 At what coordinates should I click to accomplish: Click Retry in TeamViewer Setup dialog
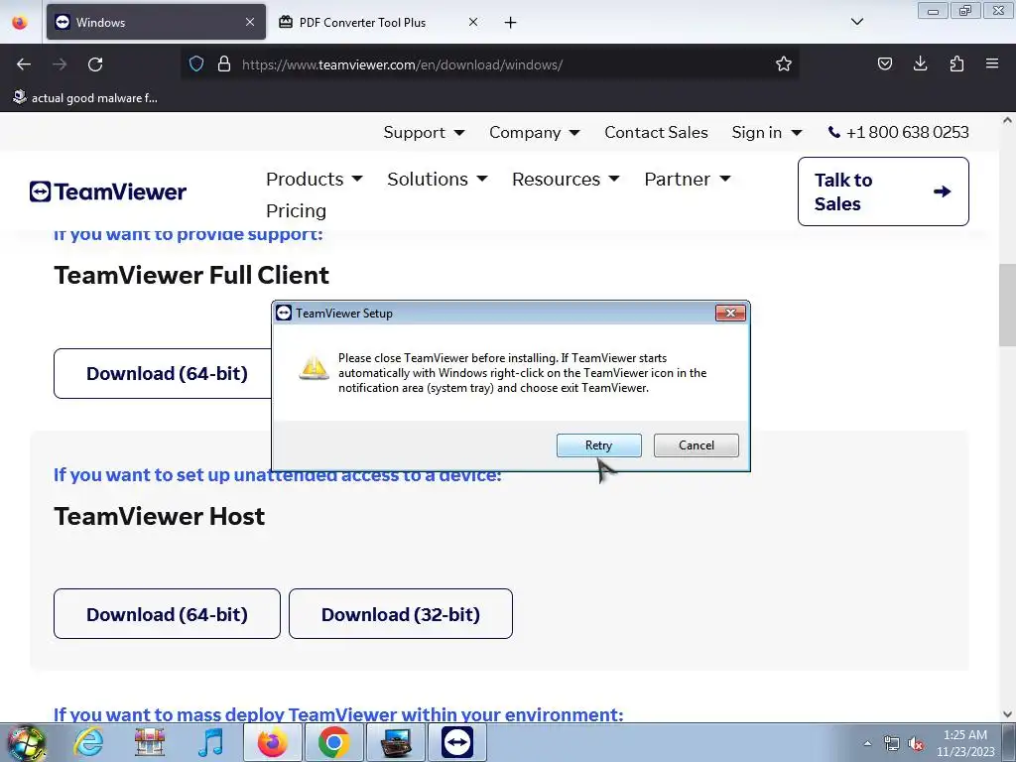coord(598,445)
